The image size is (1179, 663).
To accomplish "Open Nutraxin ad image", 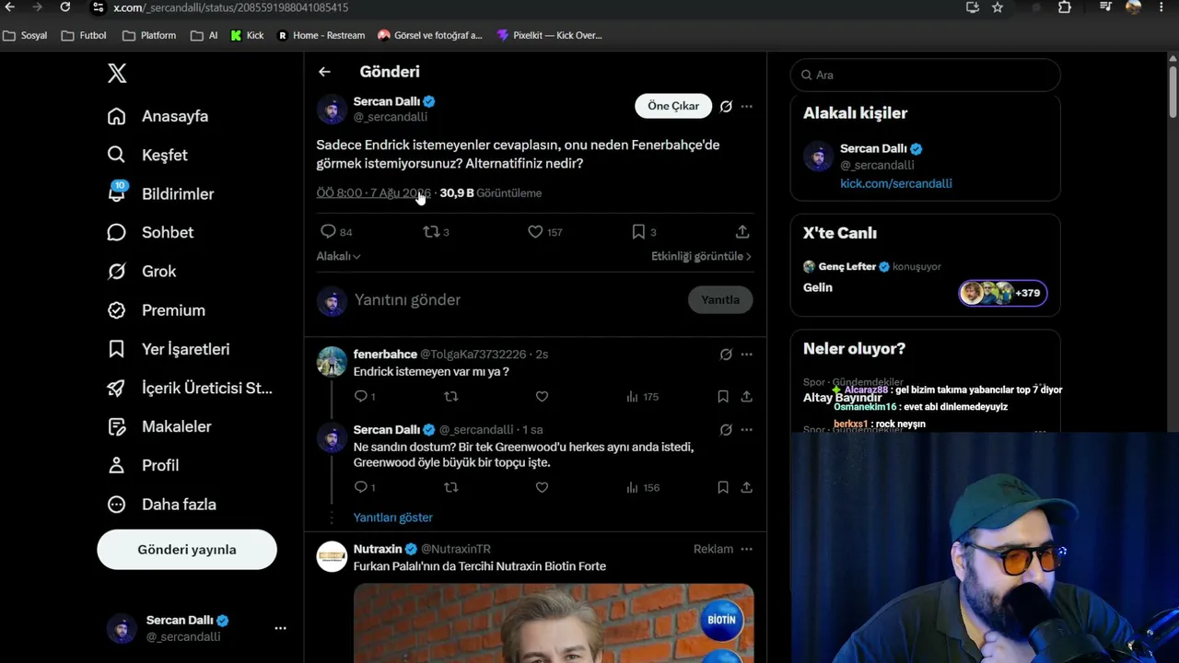I will click(554, 623).
